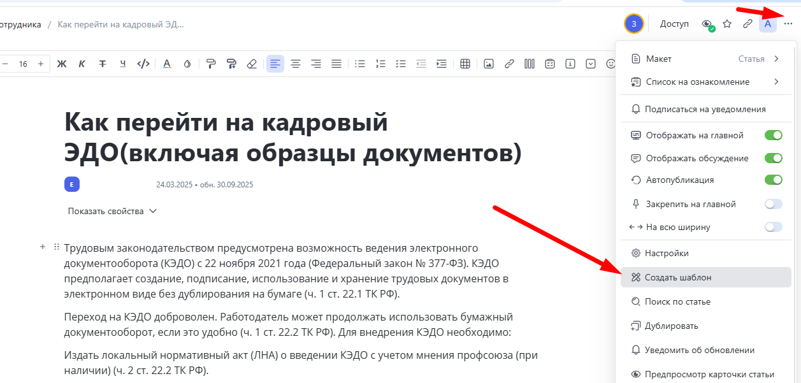Enable Закрепить на главной

pos(773,203)
